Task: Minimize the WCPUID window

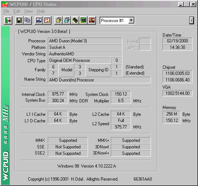Action: coord(181,4)
